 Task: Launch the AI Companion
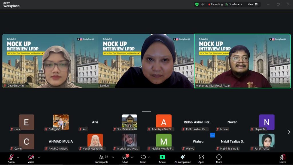pyautogui.click(x=183, y=158)
